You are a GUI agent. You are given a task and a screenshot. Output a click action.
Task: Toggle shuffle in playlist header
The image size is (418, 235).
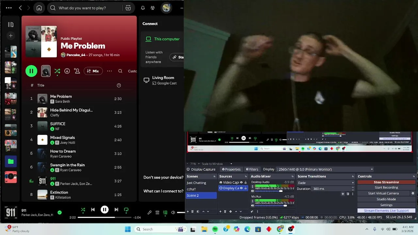pyautogui.click(x=57, y=71)
